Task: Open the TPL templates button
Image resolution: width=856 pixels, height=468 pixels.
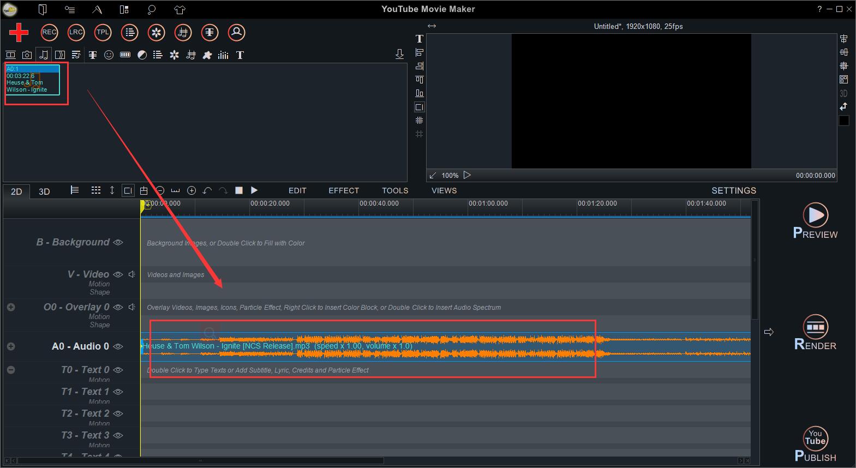Action: coord(103,32)
